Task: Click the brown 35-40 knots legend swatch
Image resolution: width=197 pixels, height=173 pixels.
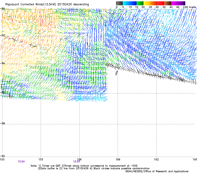Action: coord(168,3)
